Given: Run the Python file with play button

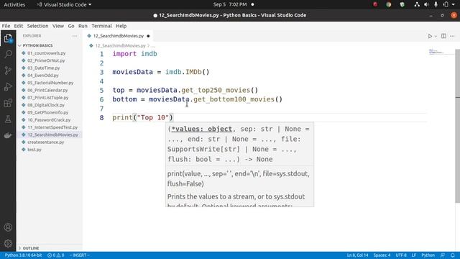Looking at the screenshot, I should click(x=430, y=36).
